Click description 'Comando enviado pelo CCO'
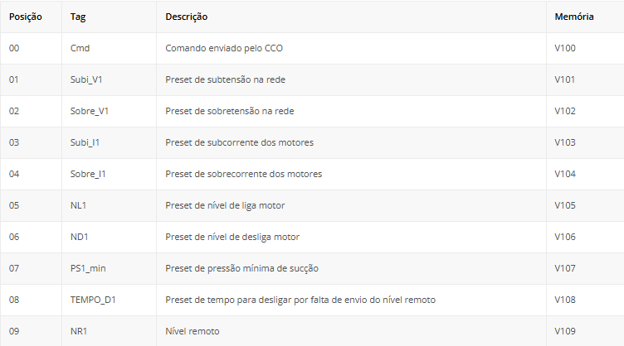624x346 pixels. [x=224, y=48]
